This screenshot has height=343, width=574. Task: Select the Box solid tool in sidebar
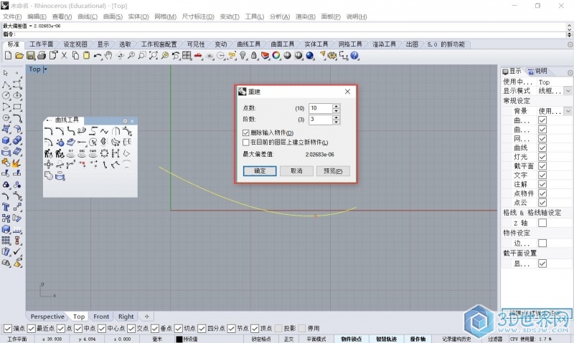point(6,140)
